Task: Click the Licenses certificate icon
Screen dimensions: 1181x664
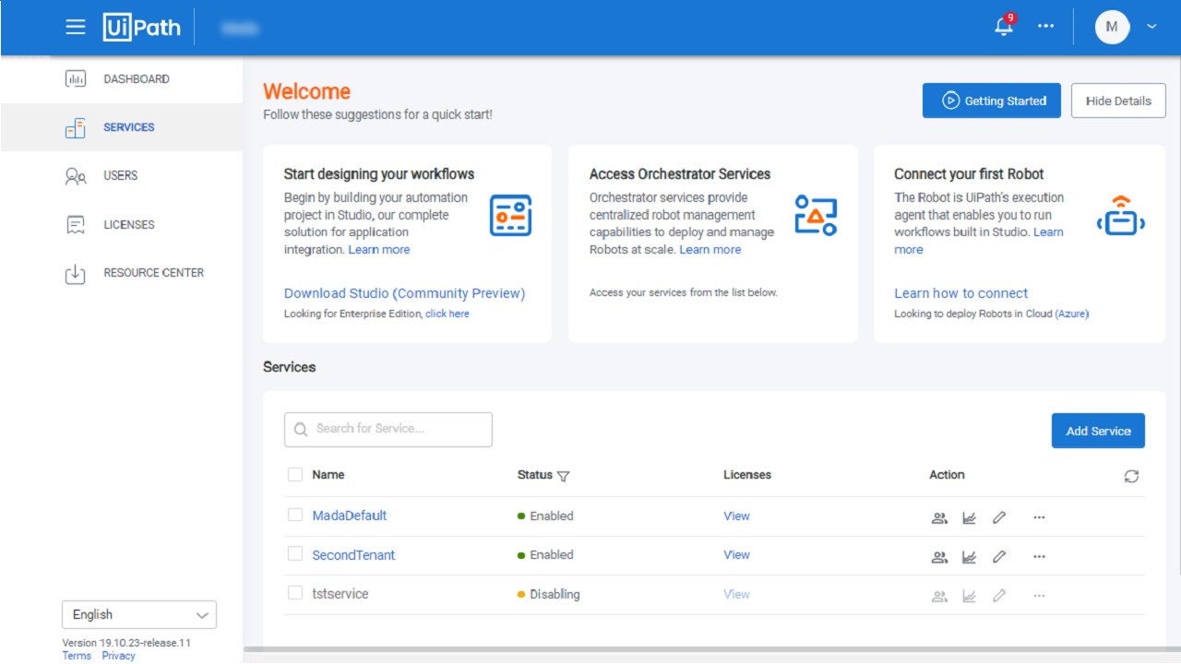Action: click(x=76, y=225)
